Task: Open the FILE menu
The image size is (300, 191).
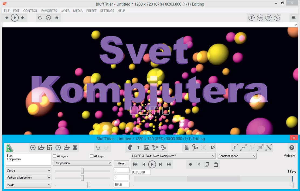Action: tap(7, 11)
